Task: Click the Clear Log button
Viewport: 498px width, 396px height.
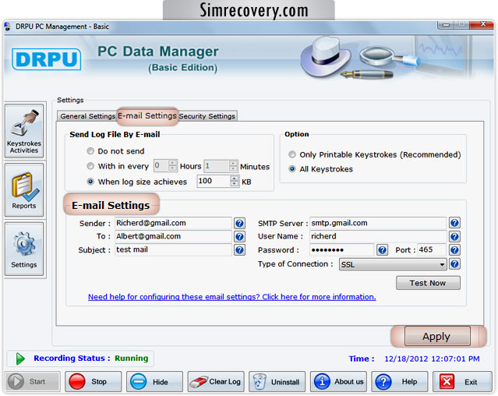Action: 216,381
